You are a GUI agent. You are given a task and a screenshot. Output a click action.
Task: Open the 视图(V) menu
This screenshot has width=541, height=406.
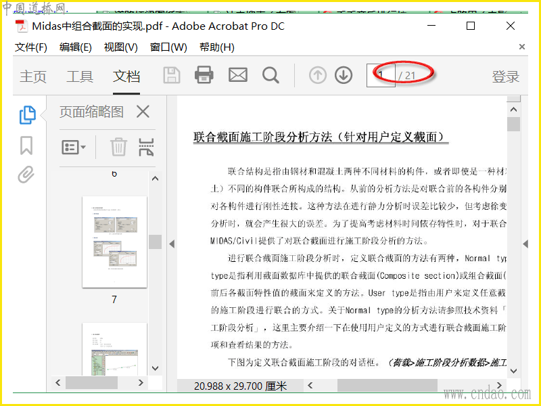click(x=121, y=47)
